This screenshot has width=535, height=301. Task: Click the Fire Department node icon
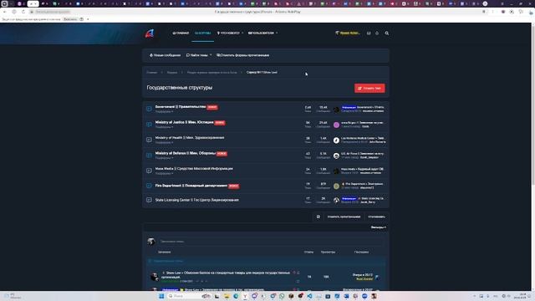point(149,186)
